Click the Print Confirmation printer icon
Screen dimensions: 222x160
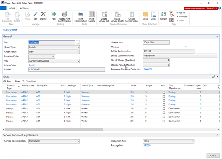tap(81, 17)
